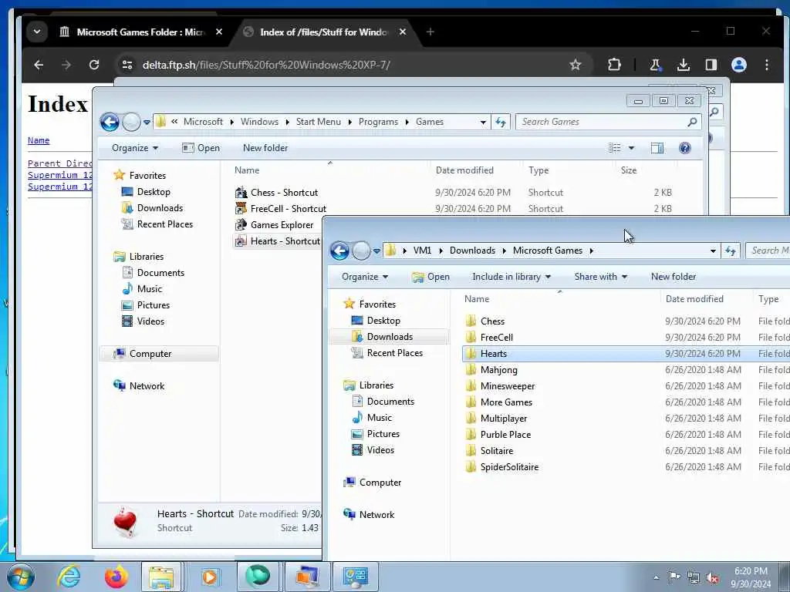Click Open in Games window toolbar
The width and height of the screenshot is (790, 592).
[201, 148]
